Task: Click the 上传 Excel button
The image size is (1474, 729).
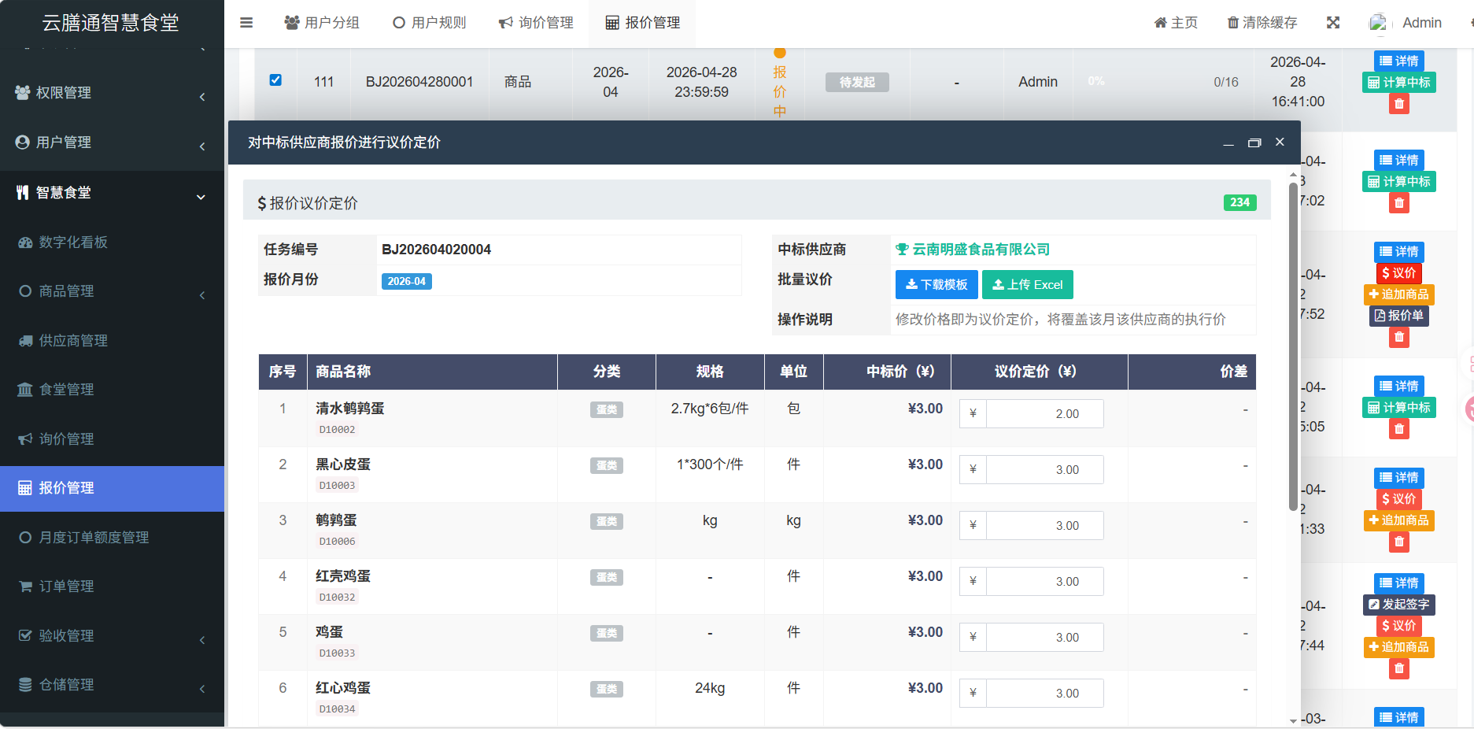Action: pyautogui.click(x=1027, y=285)
